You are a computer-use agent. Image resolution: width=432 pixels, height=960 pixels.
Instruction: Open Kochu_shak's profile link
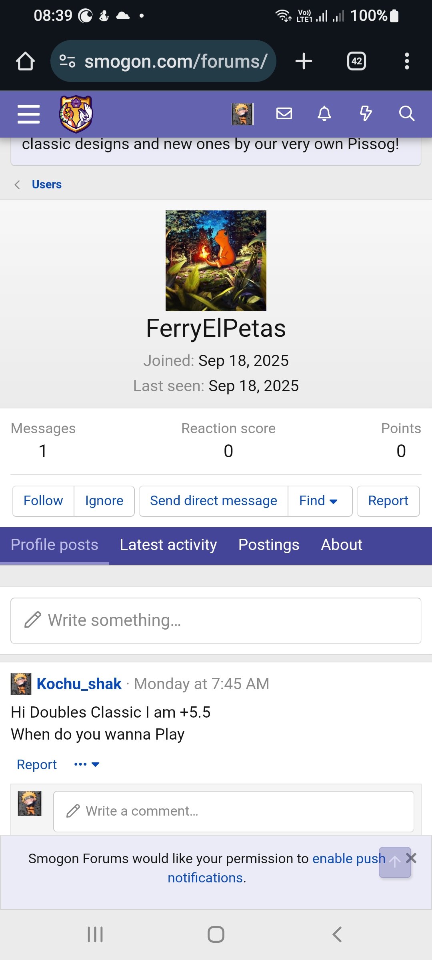pos(79,684)
